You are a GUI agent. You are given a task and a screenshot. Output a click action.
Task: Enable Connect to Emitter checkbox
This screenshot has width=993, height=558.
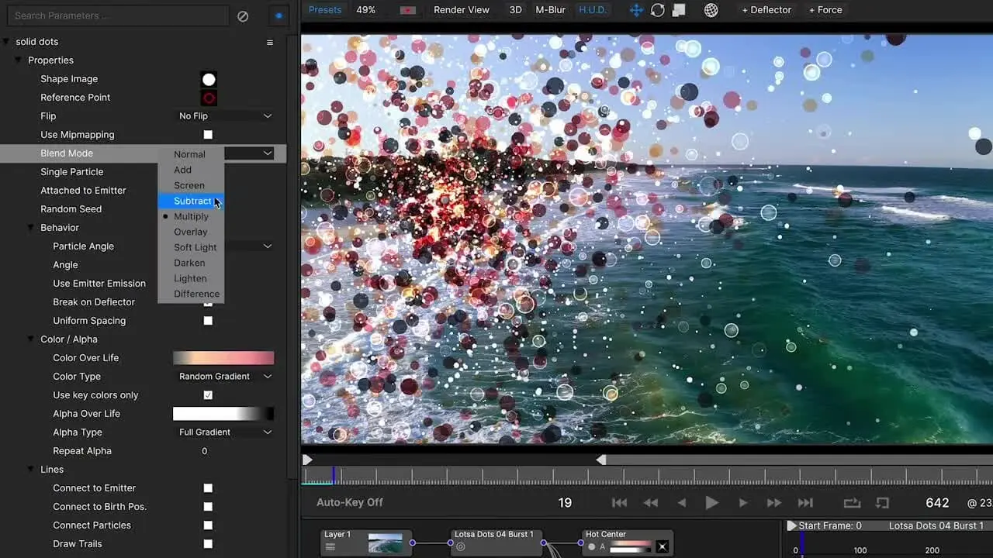pyautogui.click(x=208, y=488)
